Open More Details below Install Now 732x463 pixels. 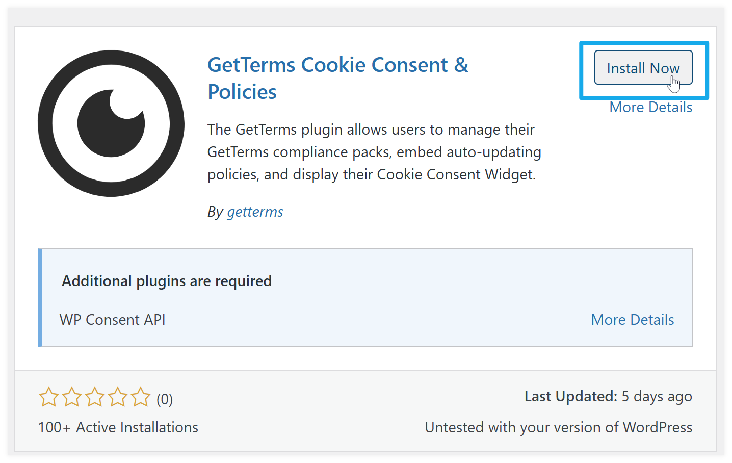coord(650,108)
